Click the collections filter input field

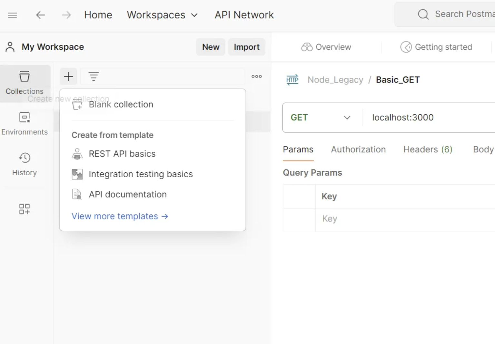coord(163,76)
